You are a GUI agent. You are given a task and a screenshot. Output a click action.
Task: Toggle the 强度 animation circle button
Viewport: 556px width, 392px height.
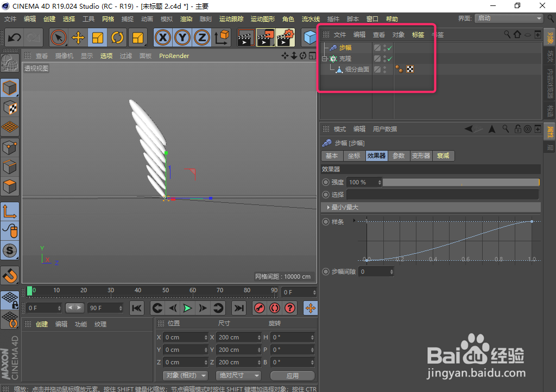point(326,182)
